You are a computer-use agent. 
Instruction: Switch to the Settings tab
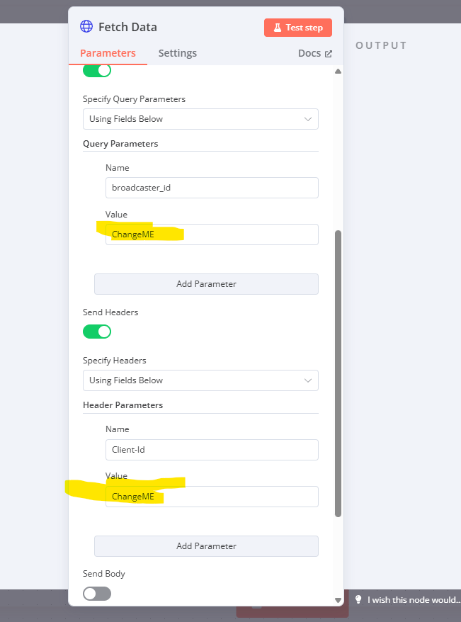(x=178, y=53)
